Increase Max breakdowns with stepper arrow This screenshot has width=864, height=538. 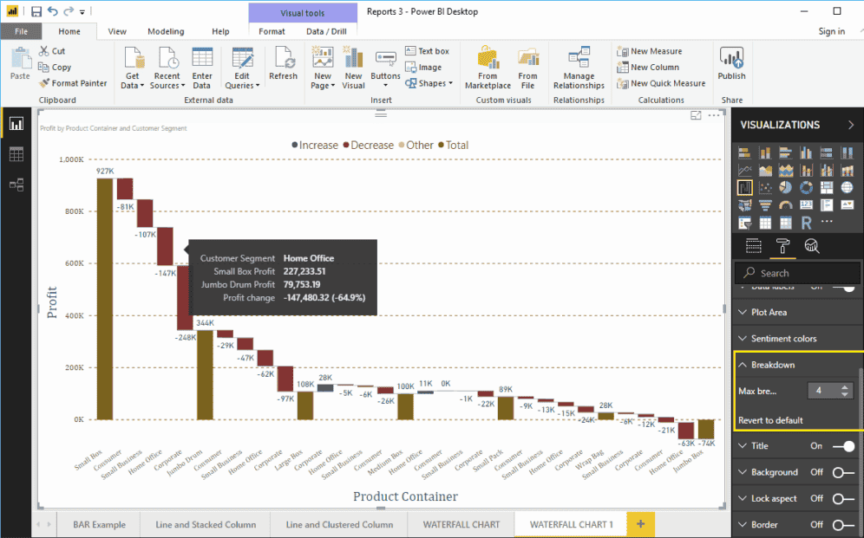point(845,386)
